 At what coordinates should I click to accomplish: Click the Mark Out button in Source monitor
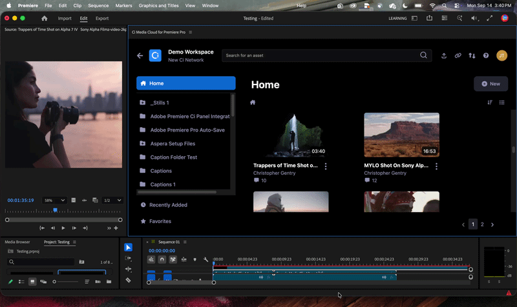pos(85,228)
